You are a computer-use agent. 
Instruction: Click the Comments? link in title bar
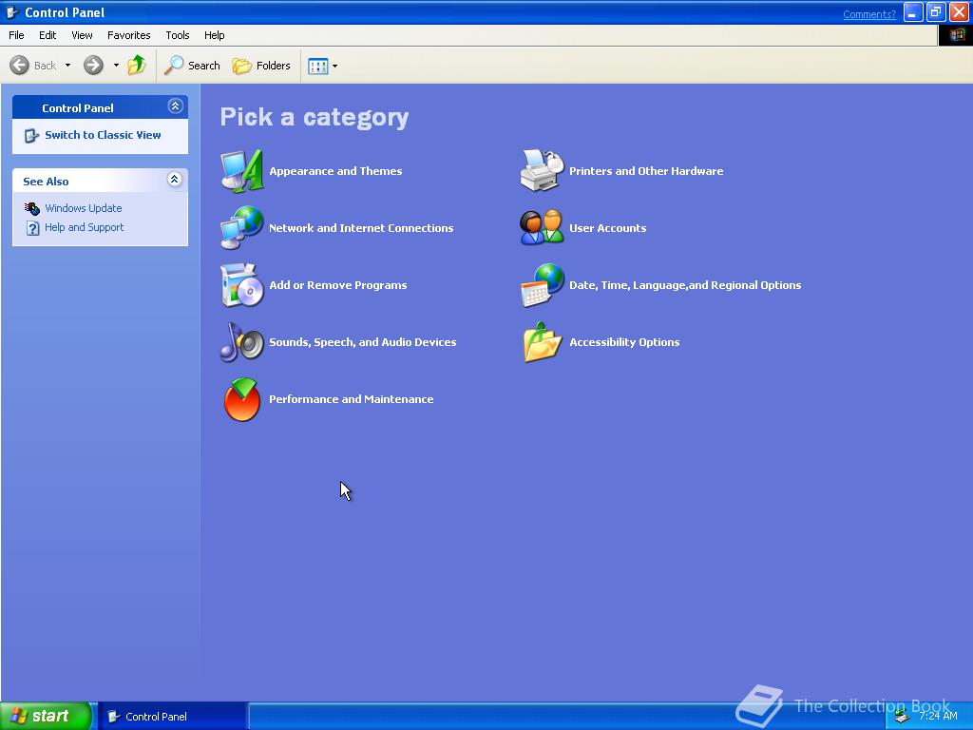point(868,14)
